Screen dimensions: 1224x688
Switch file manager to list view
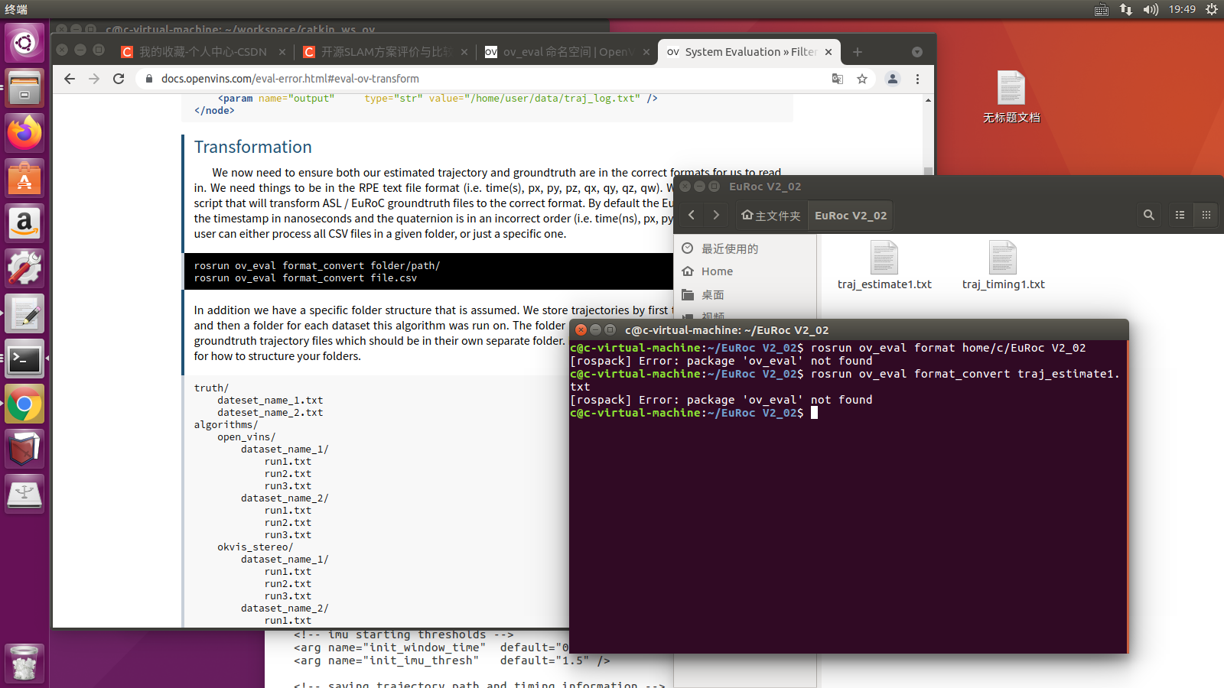point(1180,215)
